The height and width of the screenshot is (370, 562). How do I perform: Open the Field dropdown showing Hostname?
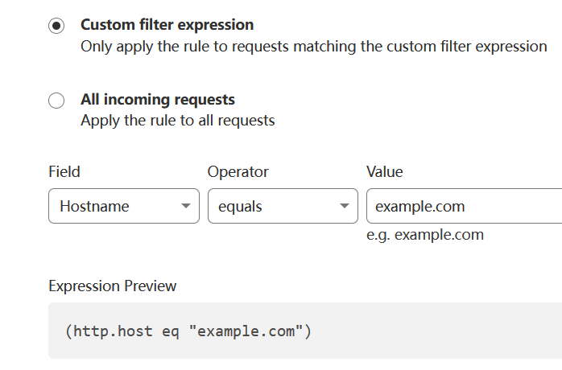click(124, 206)
